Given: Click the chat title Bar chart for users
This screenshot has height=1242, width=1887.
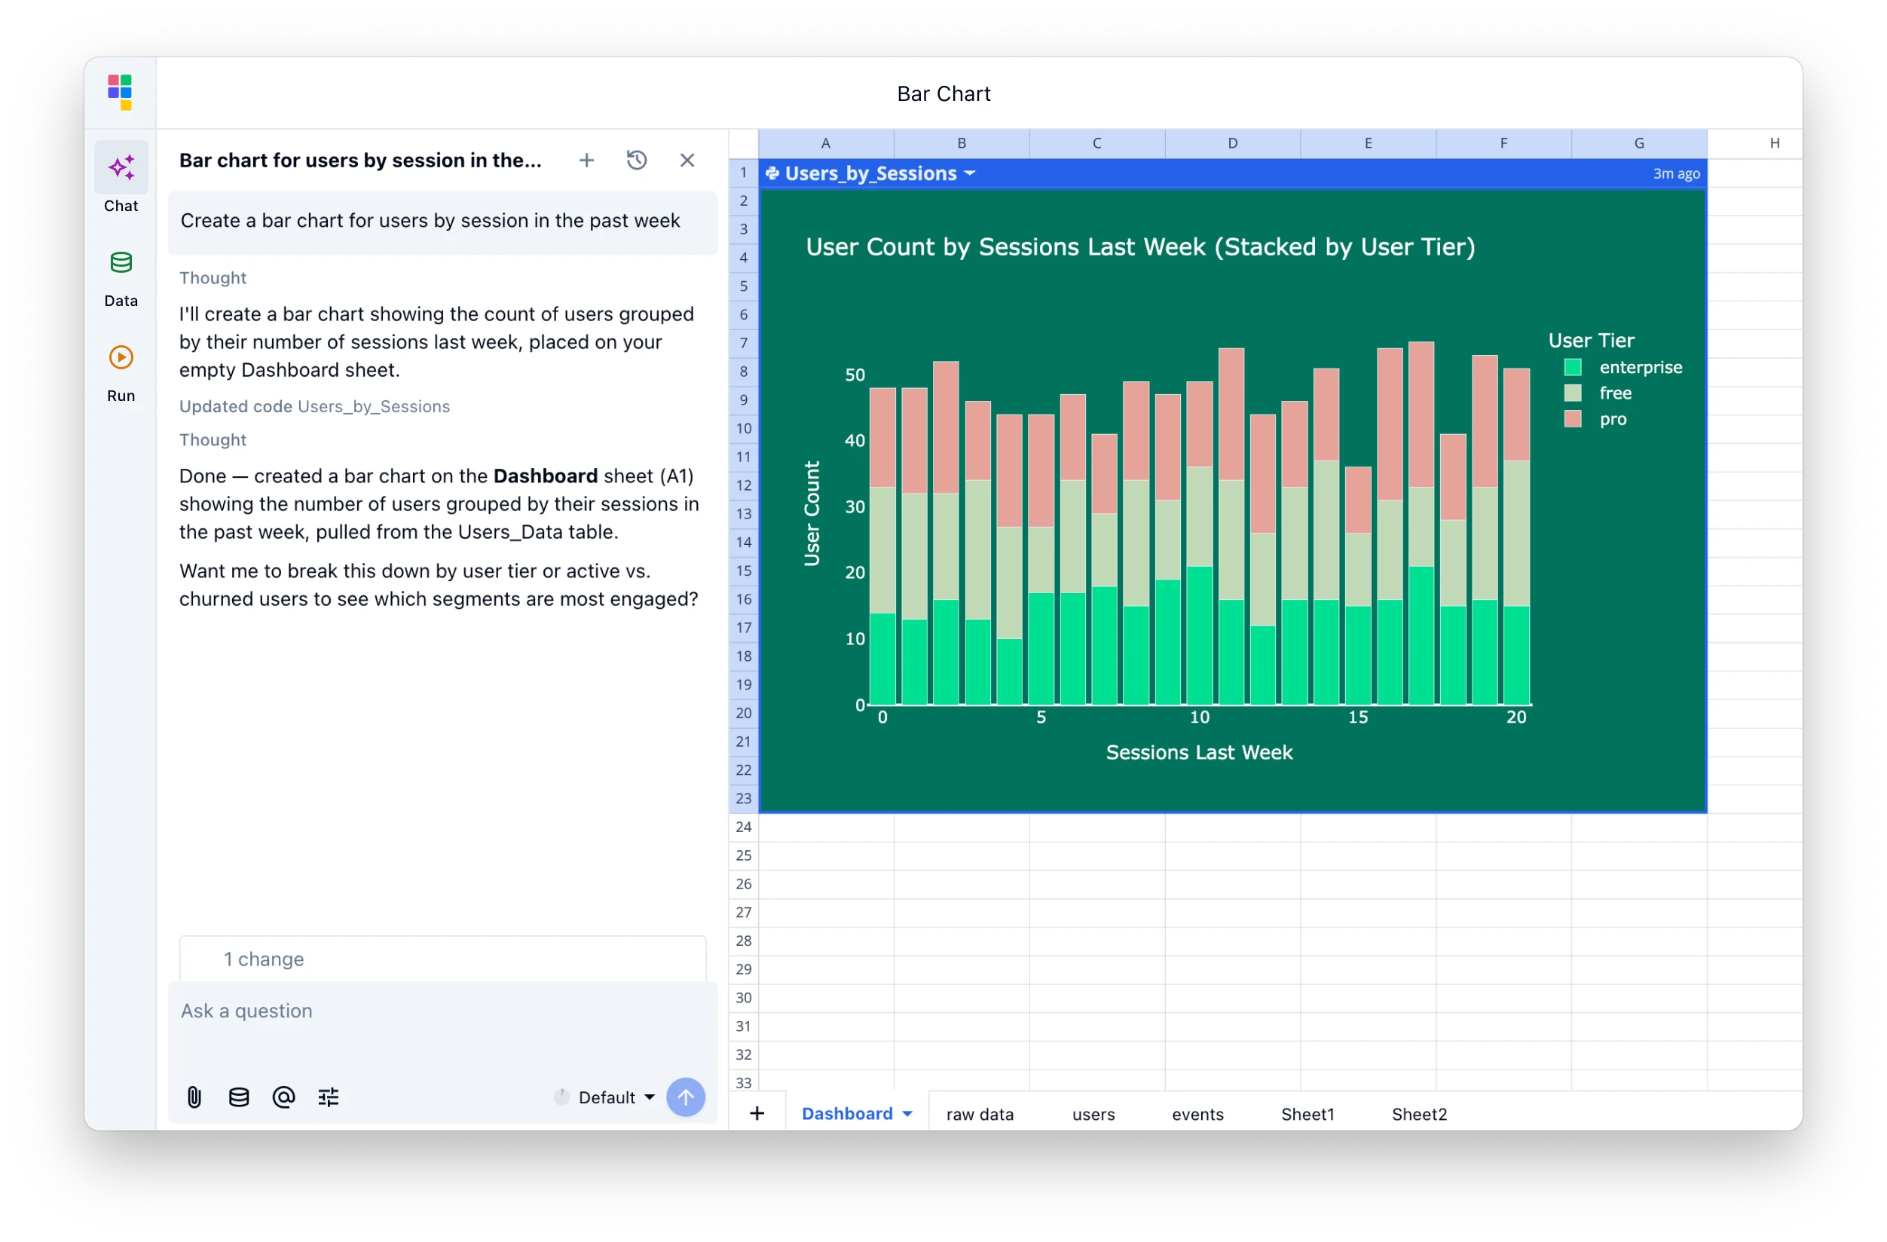Looking at the screenshot, I should [x=361, y=161].
